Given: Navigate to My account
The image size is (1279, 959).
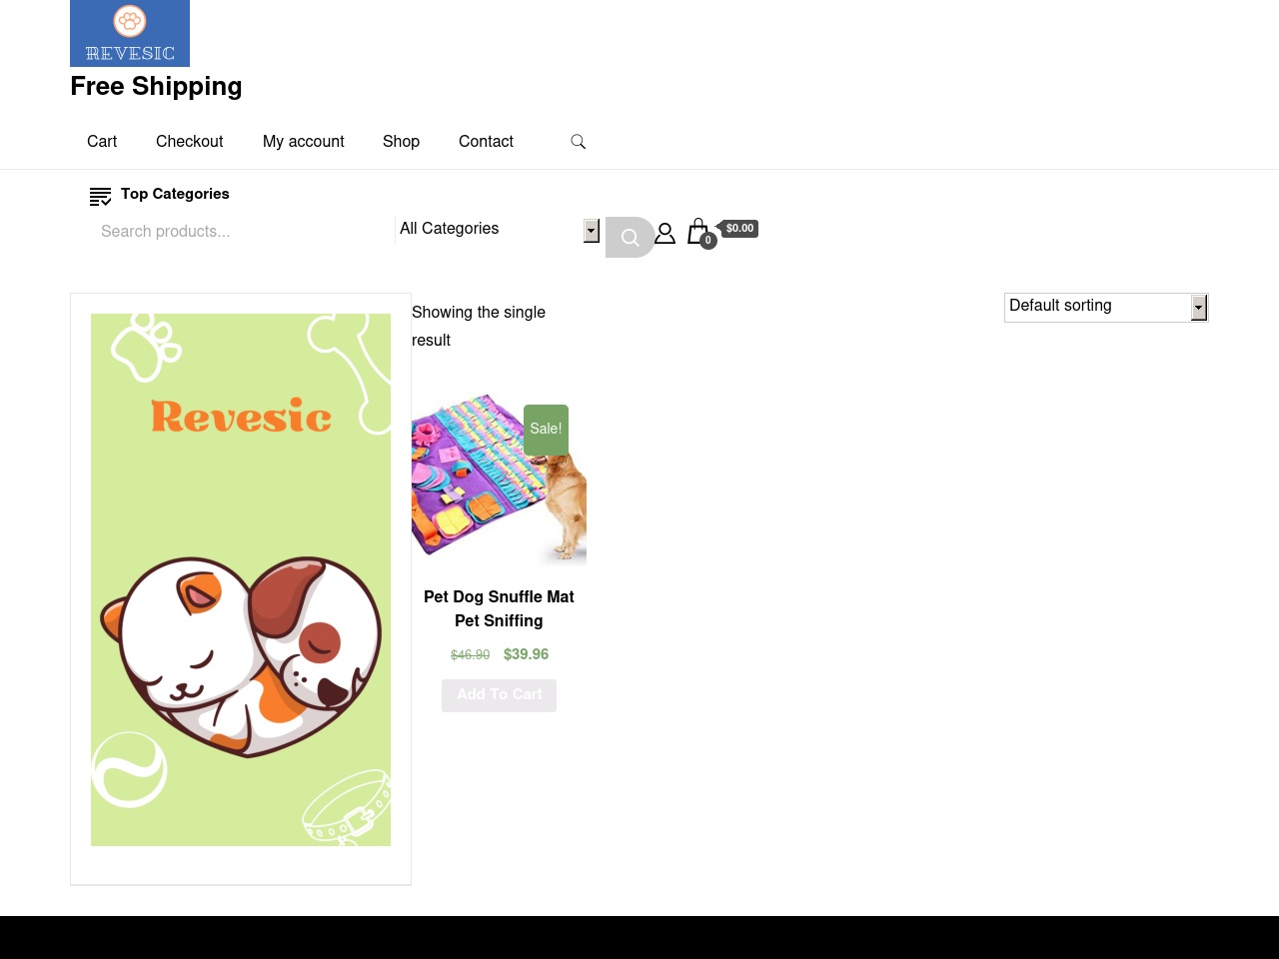Looking at the screenshot, I should [x=304, y=142].
